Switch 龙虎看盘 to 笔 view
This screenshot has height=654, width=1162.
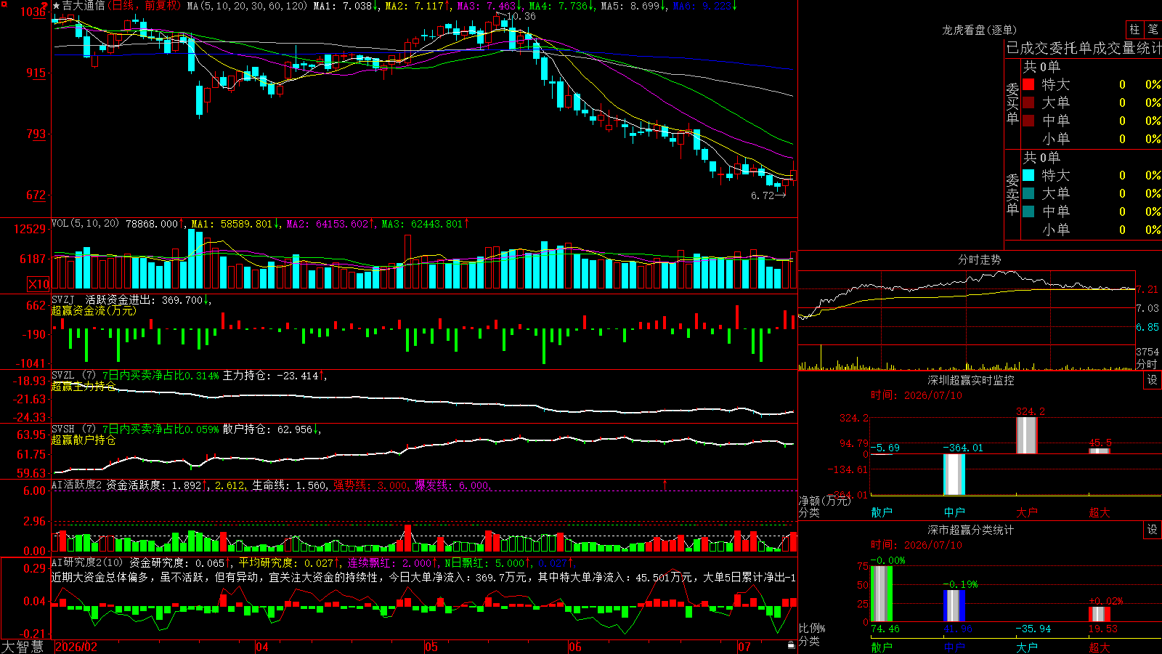pyautogui.click(x=1153, y=29)
